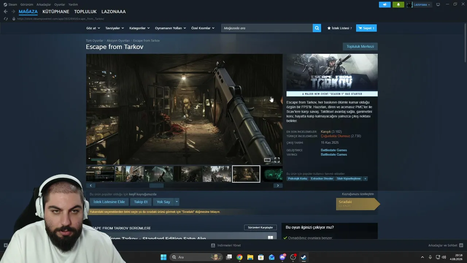This screenshot has height=263, width=467.
Task: Open the Yardım menu
Action: 73,4
